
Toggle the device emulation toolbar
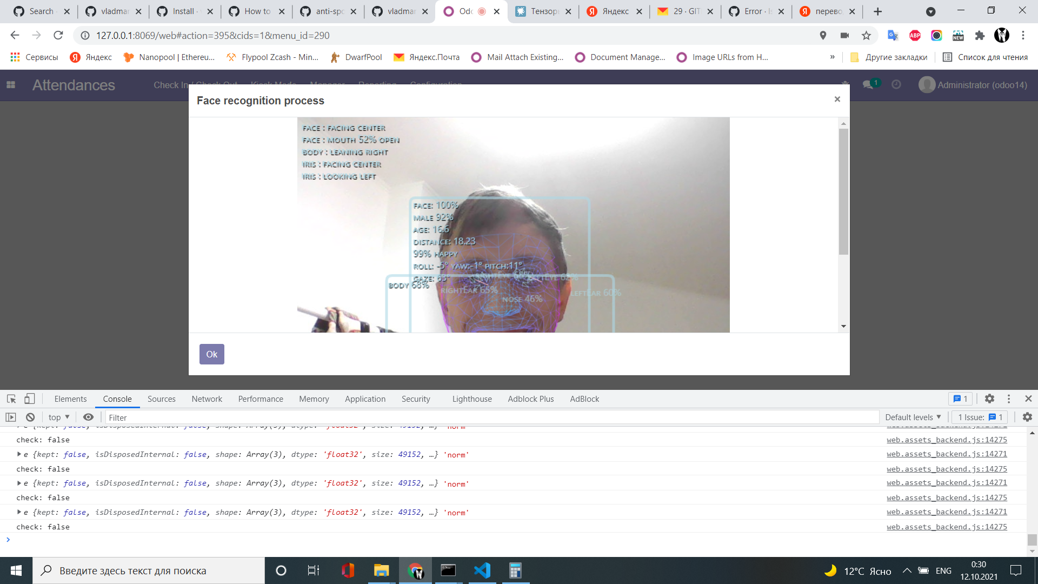[x=30, y=398]
